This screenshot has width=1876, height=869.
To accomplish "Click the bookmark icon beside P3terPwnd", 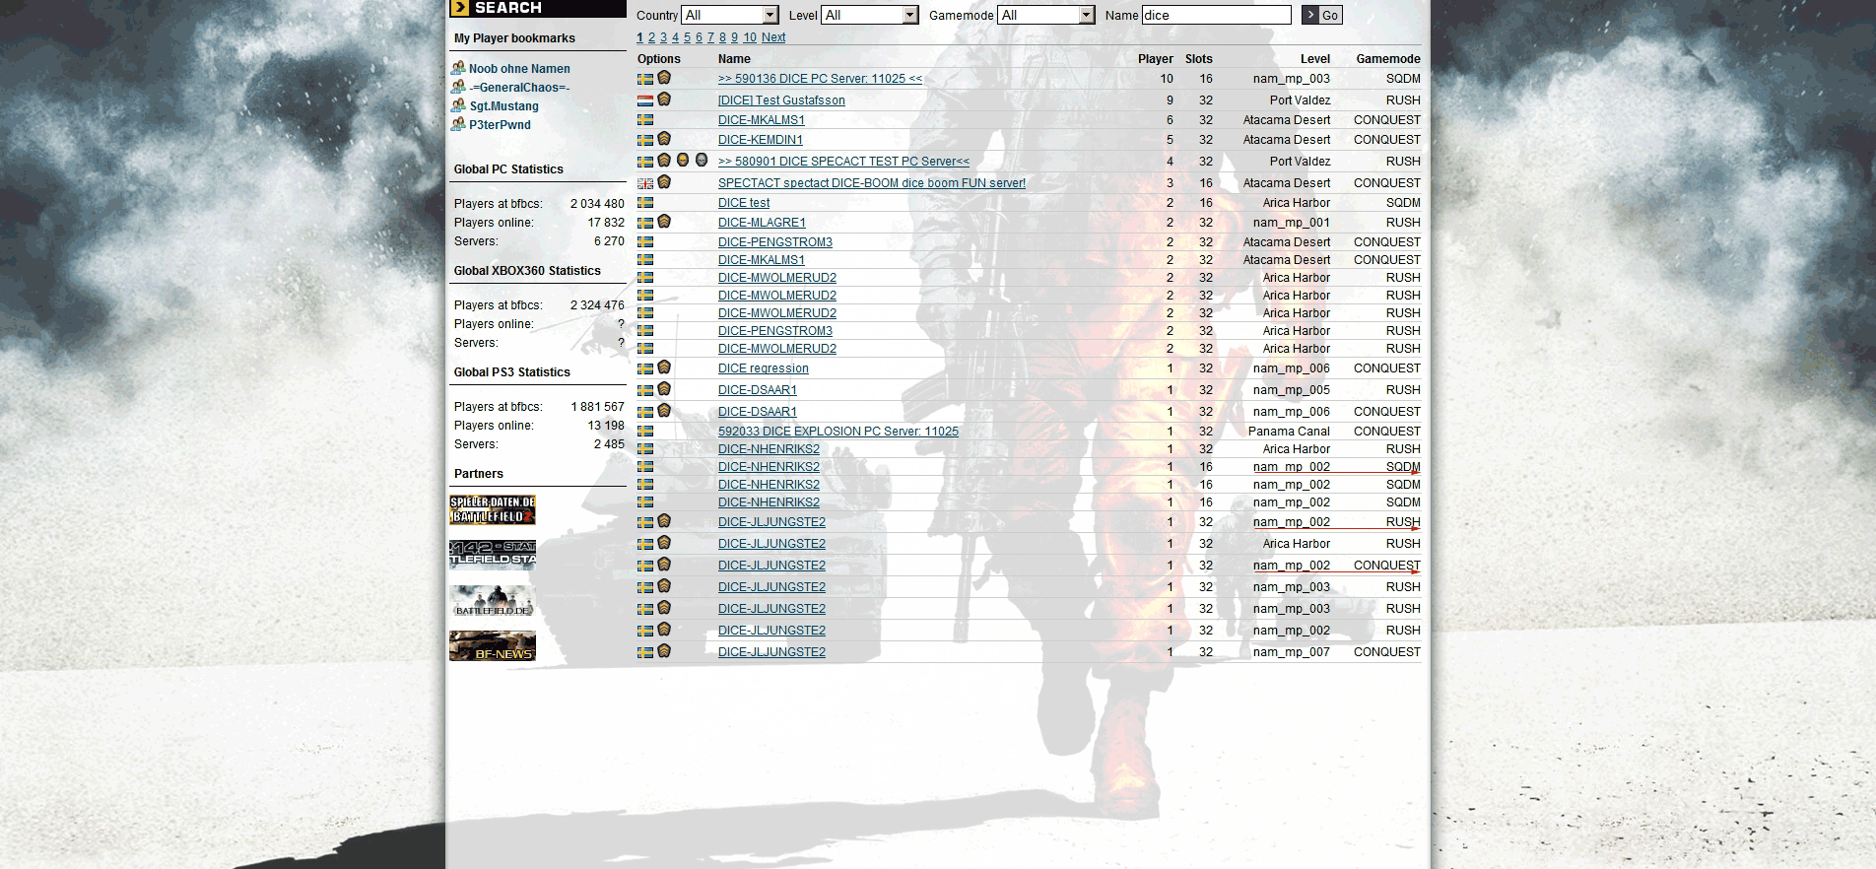I will click(458, 124).
